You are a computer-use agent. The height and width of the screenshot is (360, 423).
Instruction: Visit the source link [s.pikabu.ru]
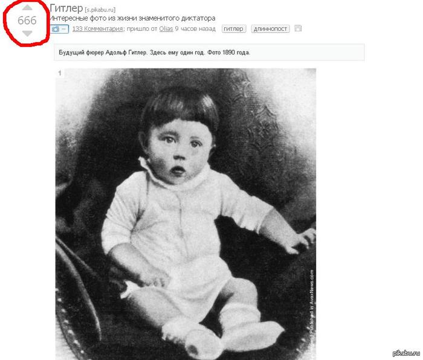[x=100, y=10]
